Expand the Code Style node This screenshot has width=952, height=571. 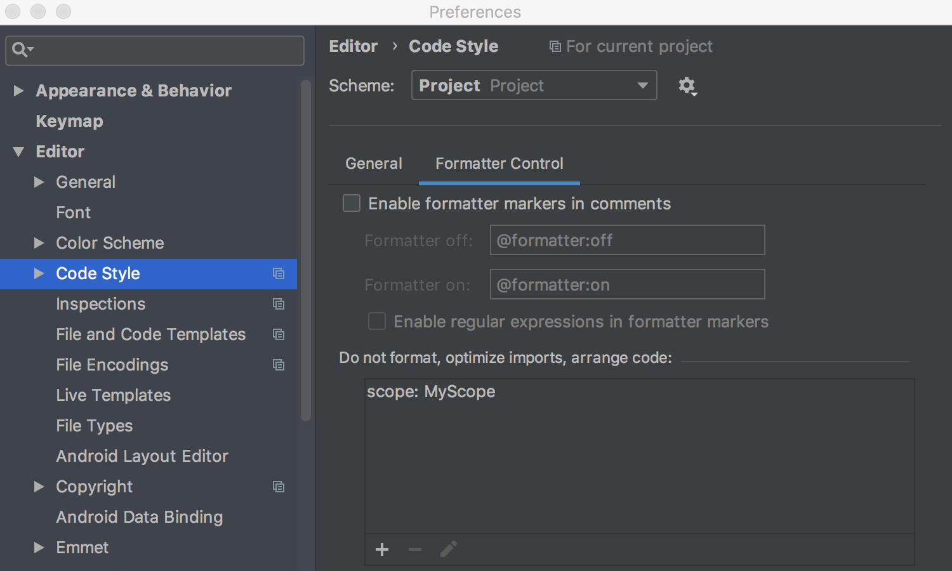(39, 273)
